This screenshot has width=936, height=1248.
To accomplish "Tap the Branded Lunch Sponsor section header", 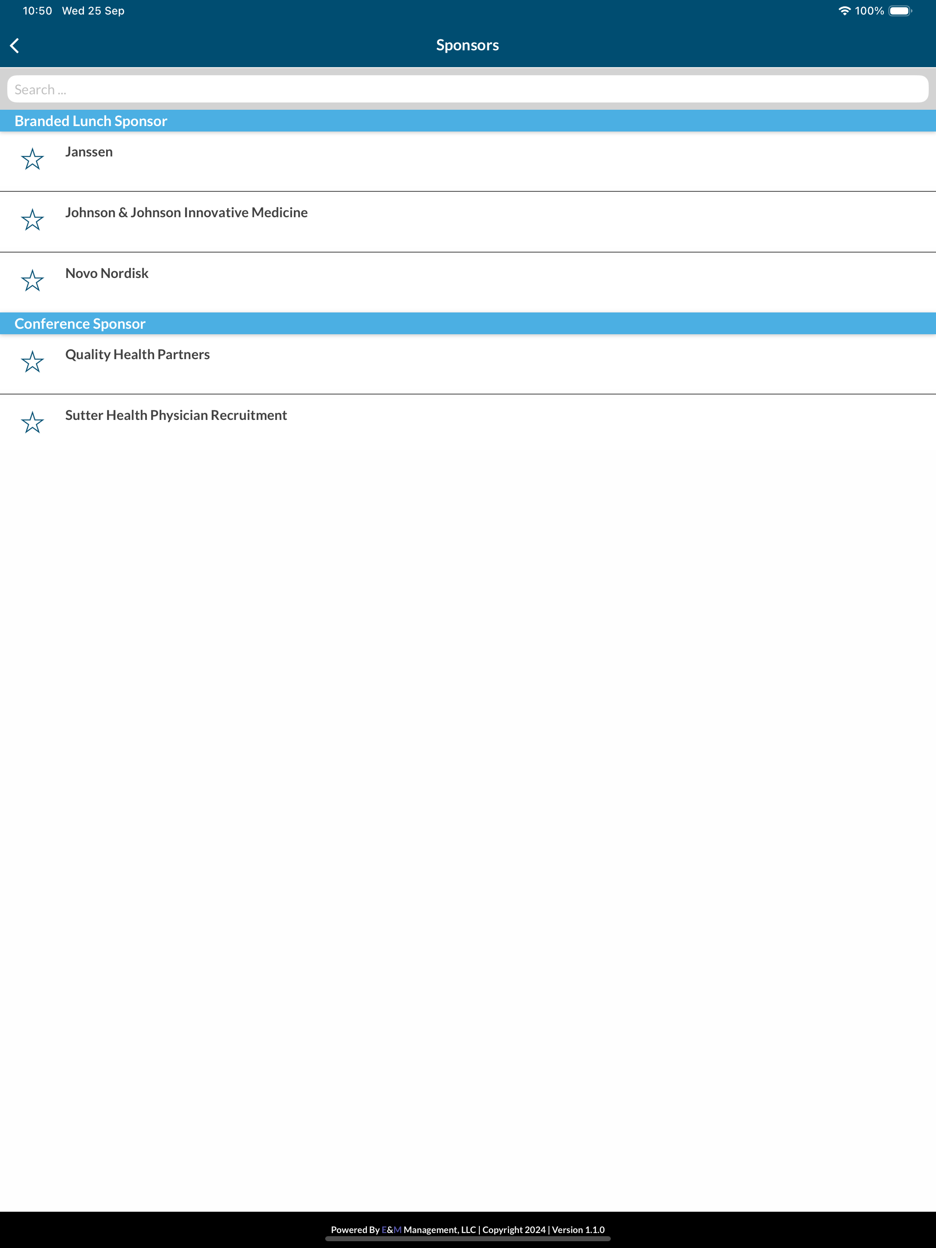I will tap(468, 121).
